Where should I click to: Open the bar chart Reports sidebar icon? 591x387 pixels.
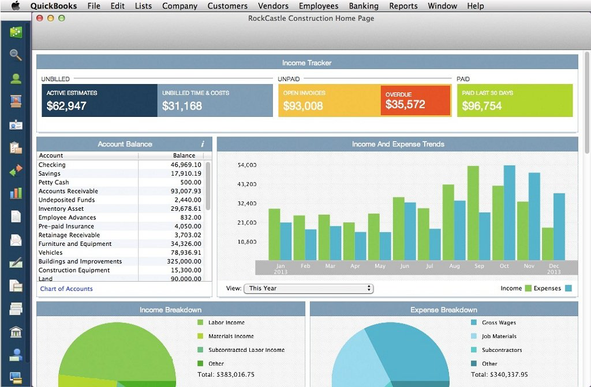pyautogui.click(x=16, y=193)
